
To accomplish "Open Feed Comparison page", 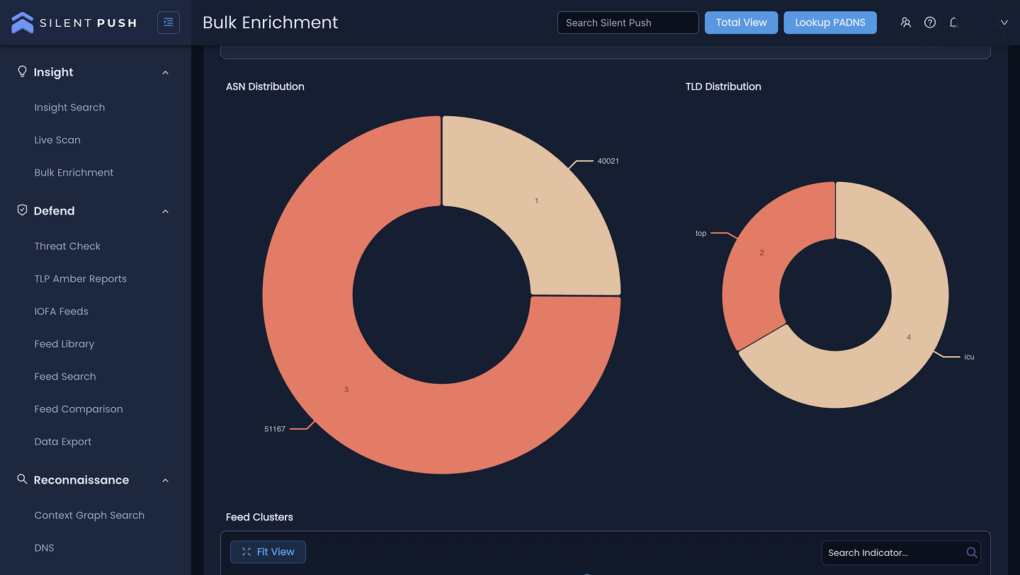I will (79, 409).
